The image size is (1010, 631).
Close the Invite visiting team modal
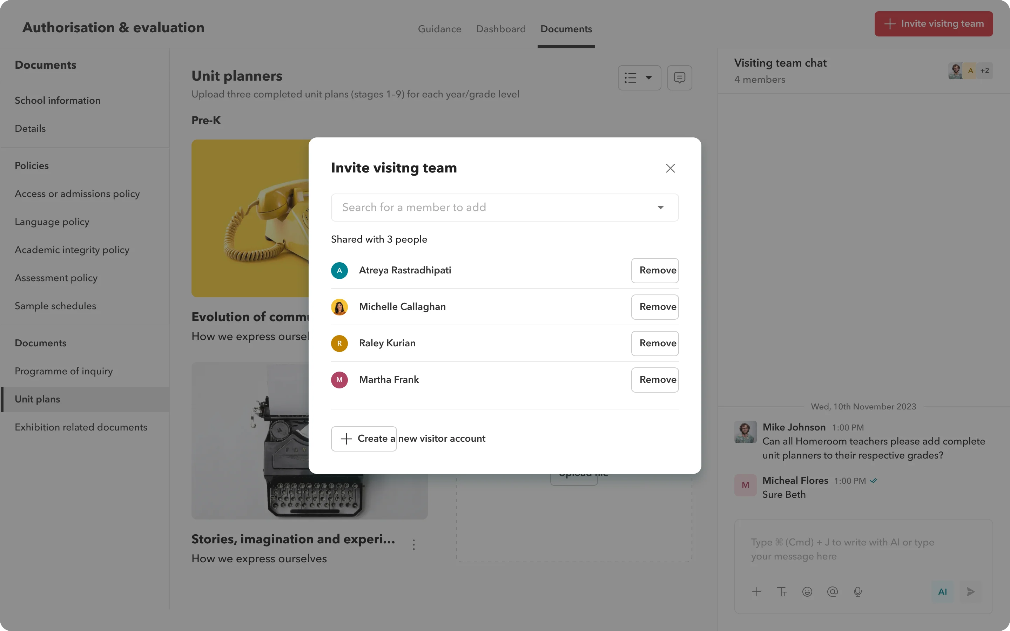671,168
